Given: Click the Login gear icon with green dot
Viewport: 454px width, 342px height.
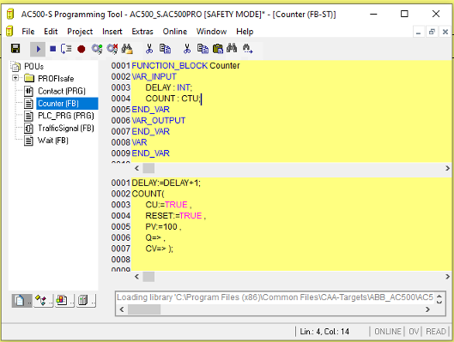Looking at the screenshot, I should (x=97, y=49).
